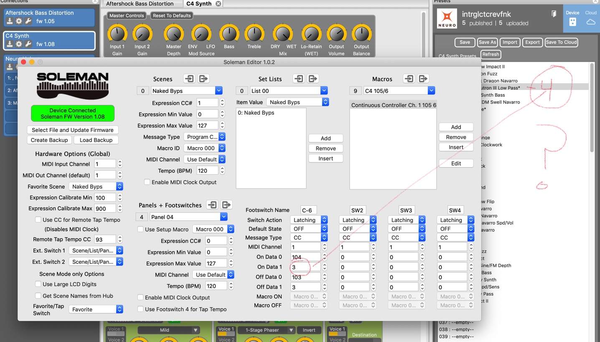600x342 pixels.
Task: Click Remote Tap Tempo CC stepper
Action: tap(120, 240)
